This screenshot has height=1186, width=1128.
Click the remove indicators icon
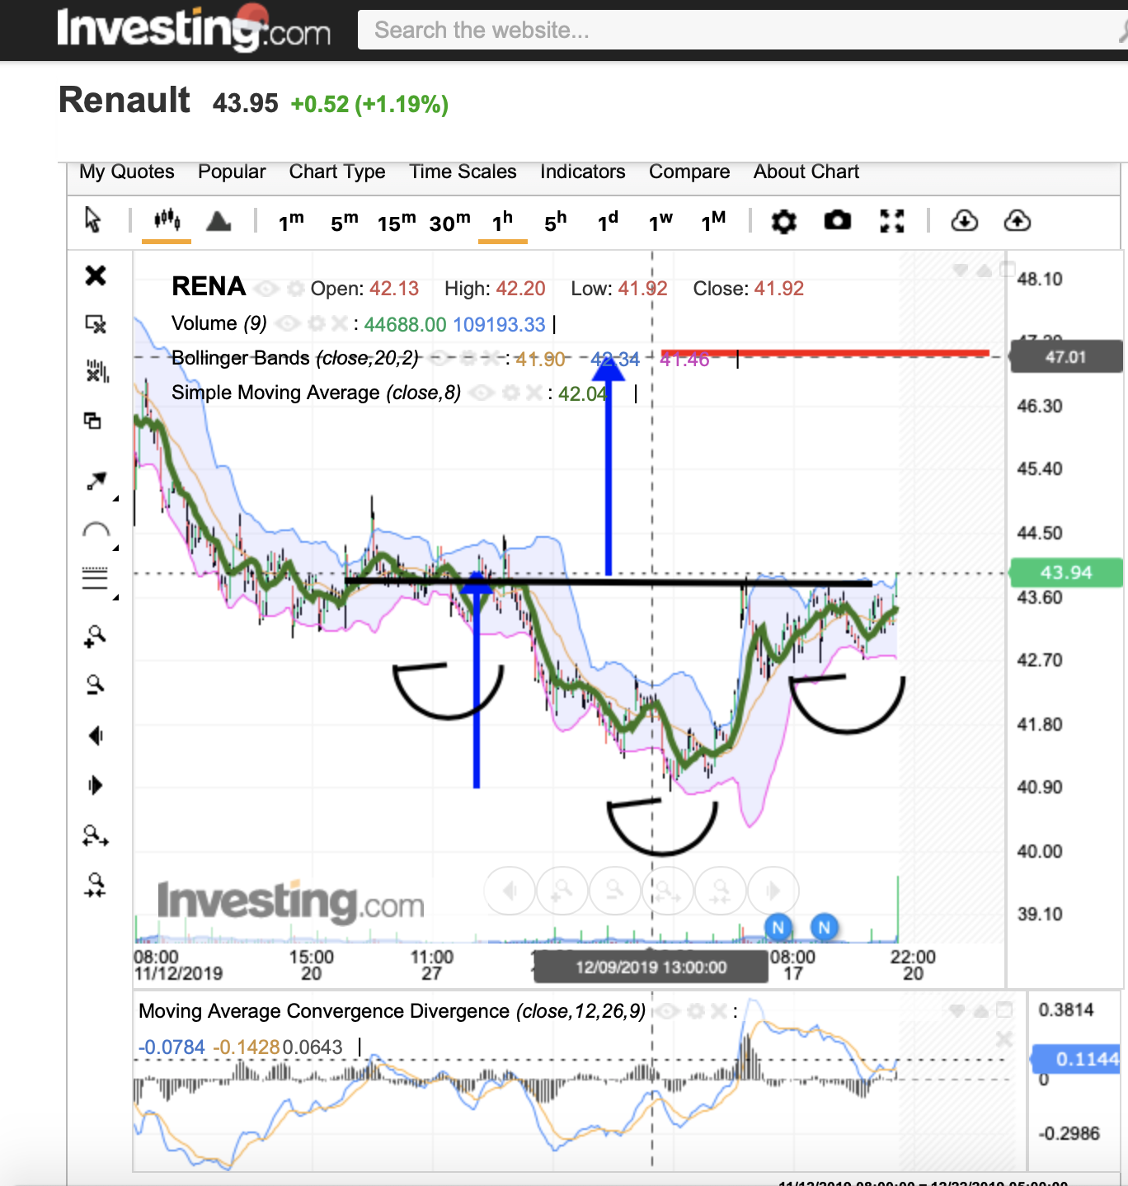pyautogui.click(x=96, y=371)
